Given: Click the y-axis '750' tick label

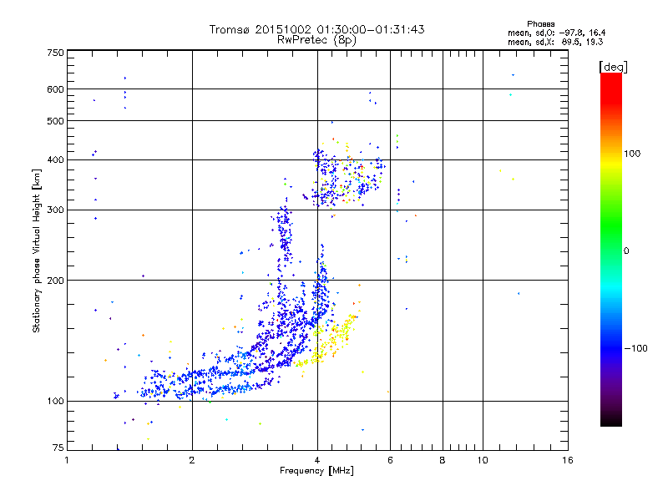Looking at the screenshot, I should pos(55,53).
